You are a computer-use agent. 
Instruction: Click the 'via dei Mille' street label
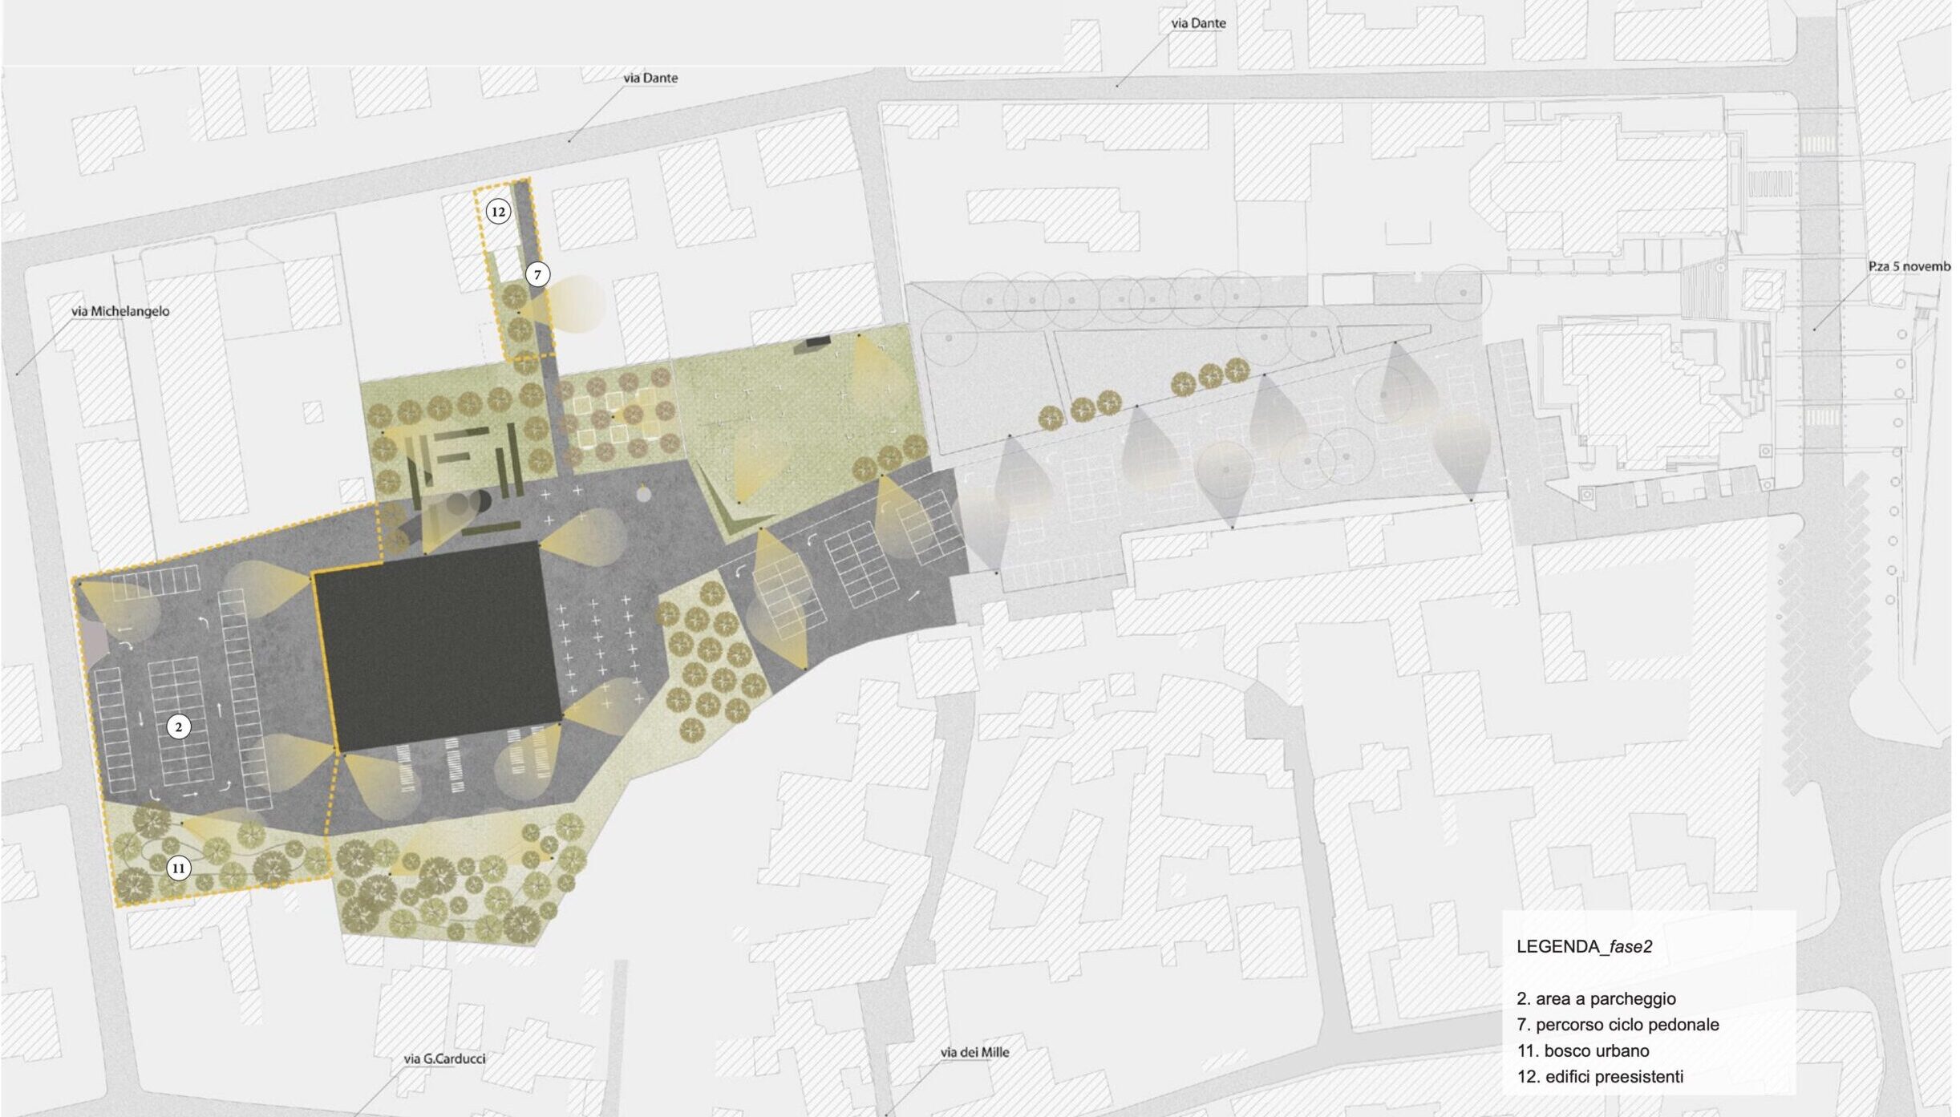click(x=974, y=1052)
